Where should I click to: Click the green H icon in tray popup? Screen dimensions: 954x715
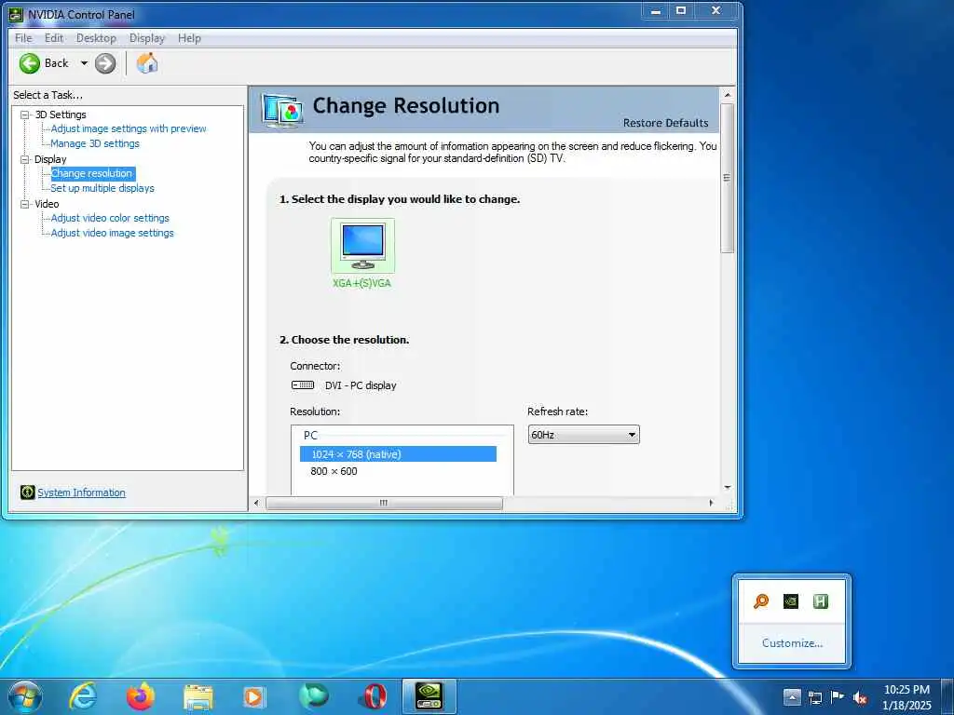click(x=820, y=601)
